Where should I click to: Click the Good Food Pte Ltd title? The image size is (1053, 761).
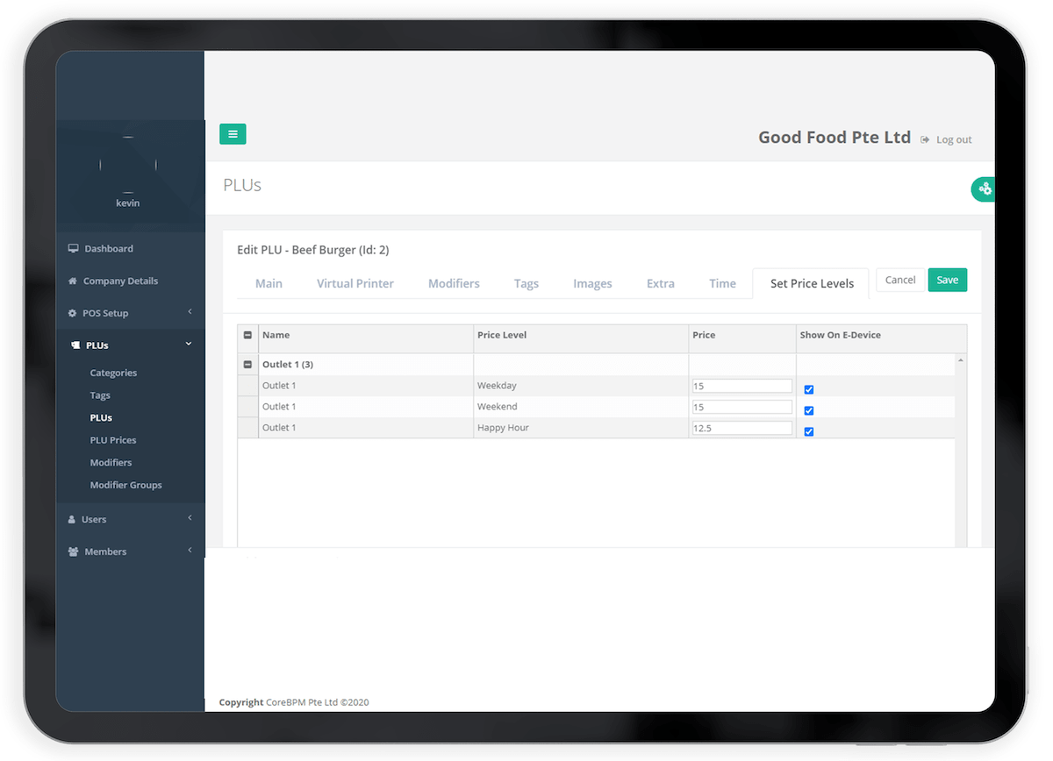click(835, 138)
